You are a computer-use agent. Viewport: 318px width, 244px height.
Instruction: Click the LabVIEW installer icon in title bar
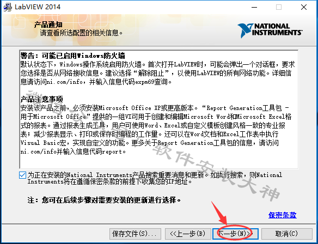tap(8, 7)
